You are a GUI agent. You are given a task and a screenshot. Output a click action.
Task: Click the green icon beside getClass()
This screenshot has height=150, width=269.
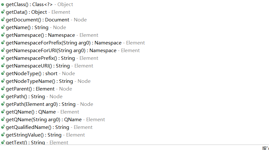pos(3,4)
